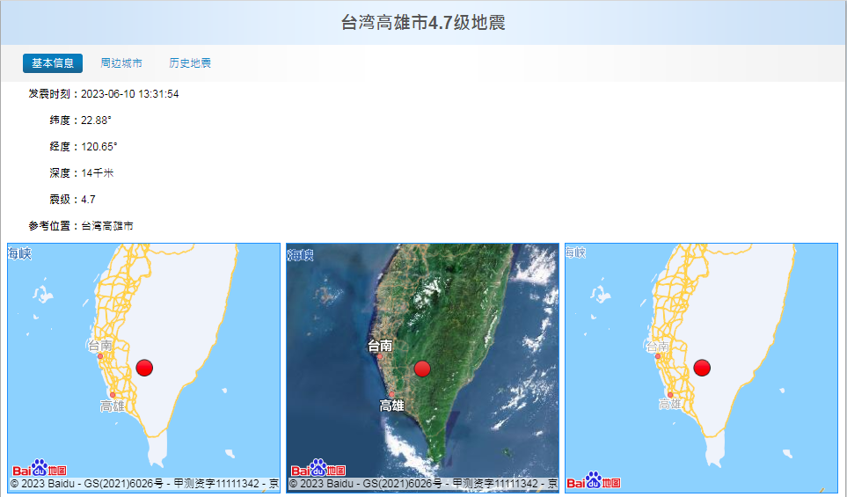Viewport: 847px width, 497px height.
Task: Click Baidu logo on left map
Action: pos(39,469)
